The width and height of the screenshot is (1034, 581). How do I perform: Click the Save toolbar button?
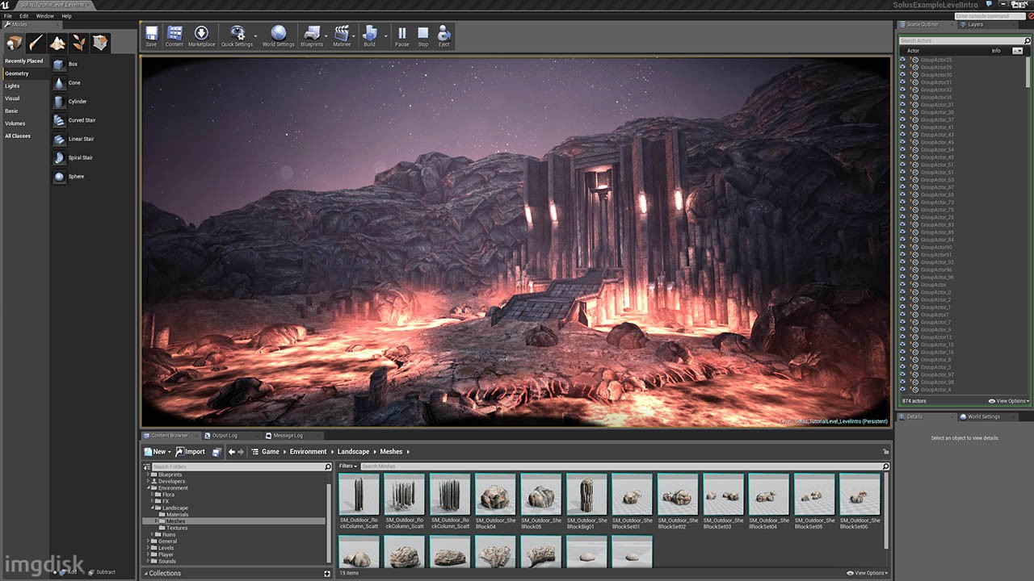151,36
